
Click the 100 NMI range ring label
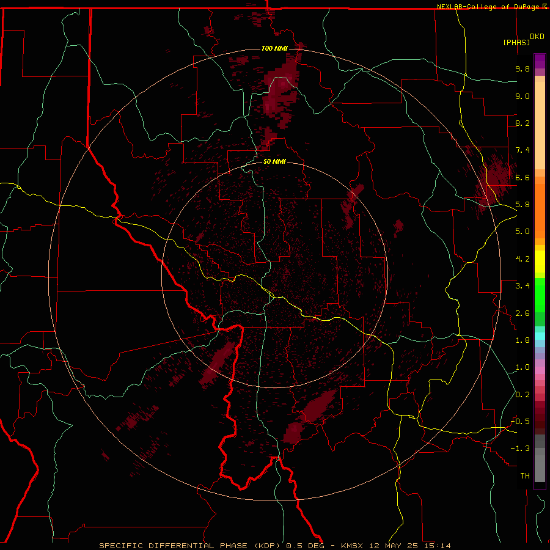pyautogui.click(x=274, y=48)
